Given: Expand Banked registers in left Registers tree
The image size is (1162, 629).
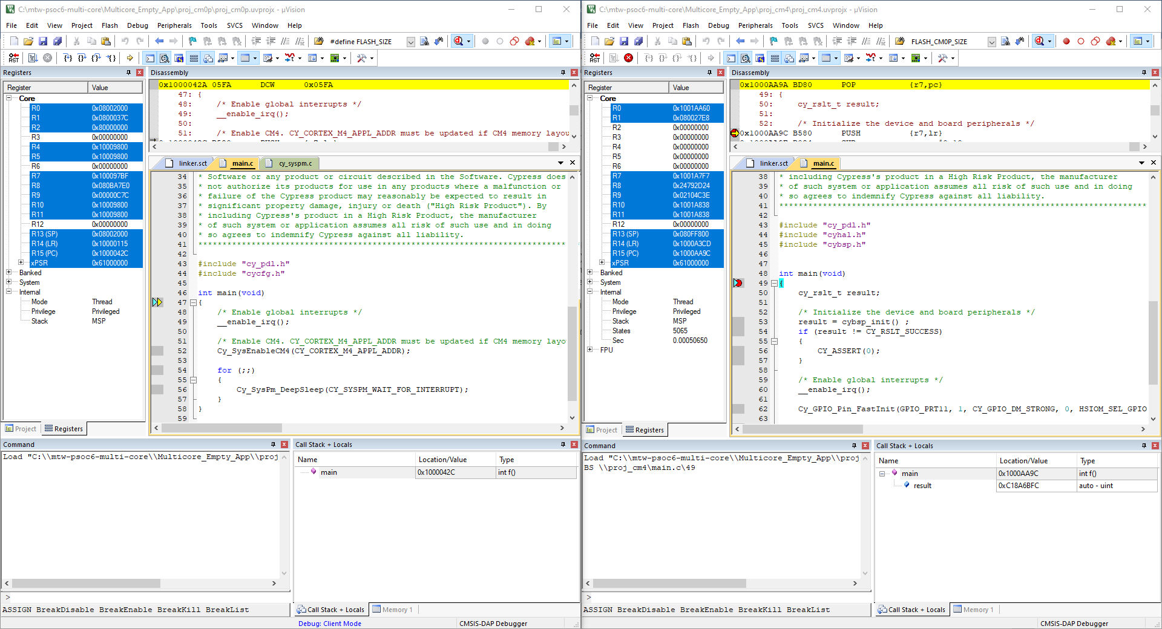Looking at the screenshot, I should 9,273.
